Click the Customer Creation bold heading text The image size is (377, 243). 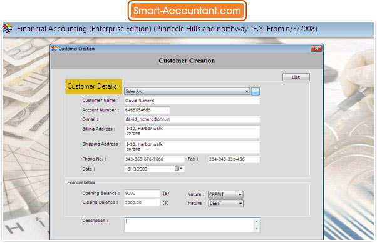187,61
